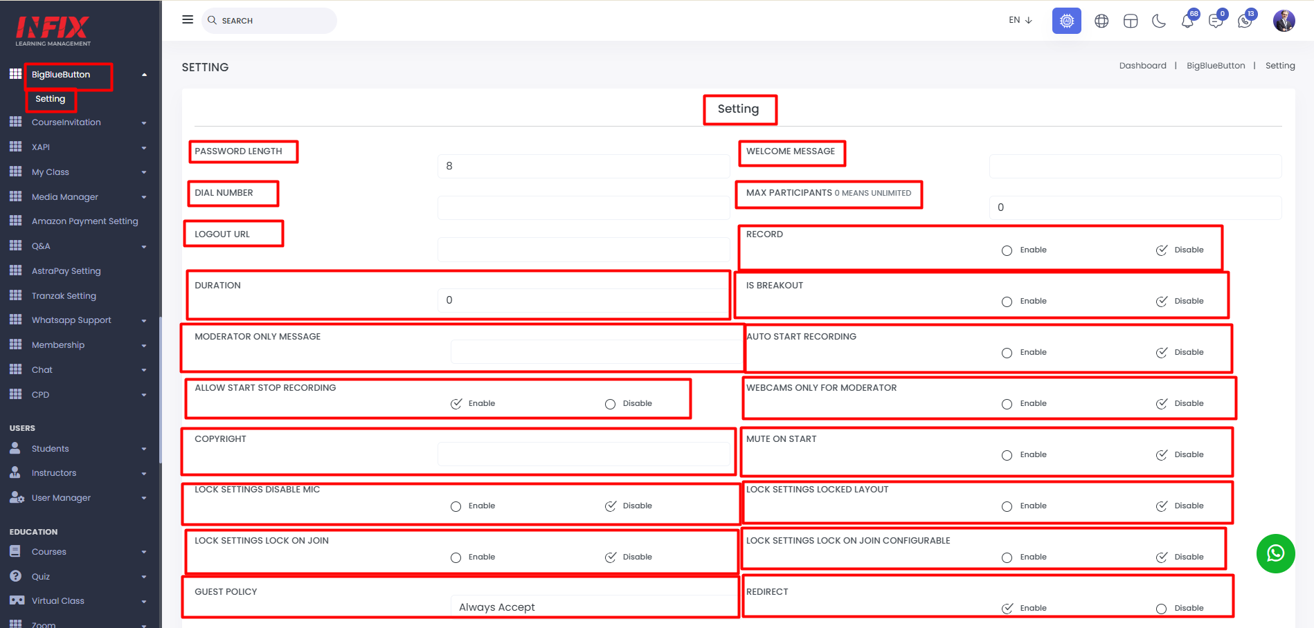The width and height of the screenshot is (1314, 628).
Task: Click the Max Participants input field
Action: (1135, 207)
